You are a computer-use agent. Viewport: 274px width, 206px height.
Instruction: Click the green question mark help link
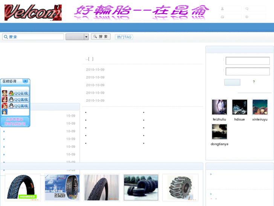(254, 82)
